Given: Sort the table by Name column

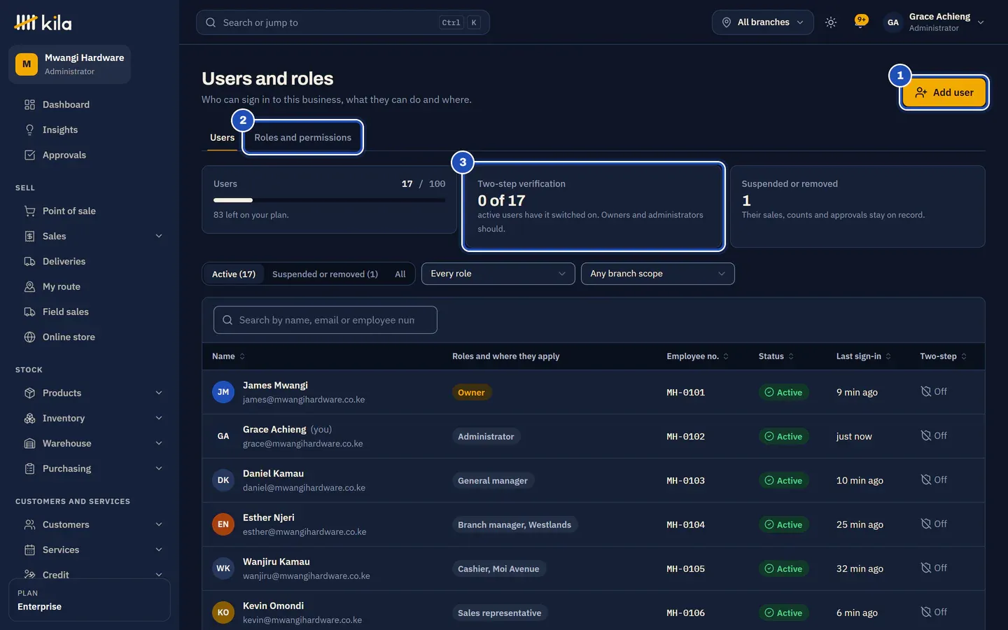Looking at the screenshot, I should pyautogui.click(x=229, y=356).
